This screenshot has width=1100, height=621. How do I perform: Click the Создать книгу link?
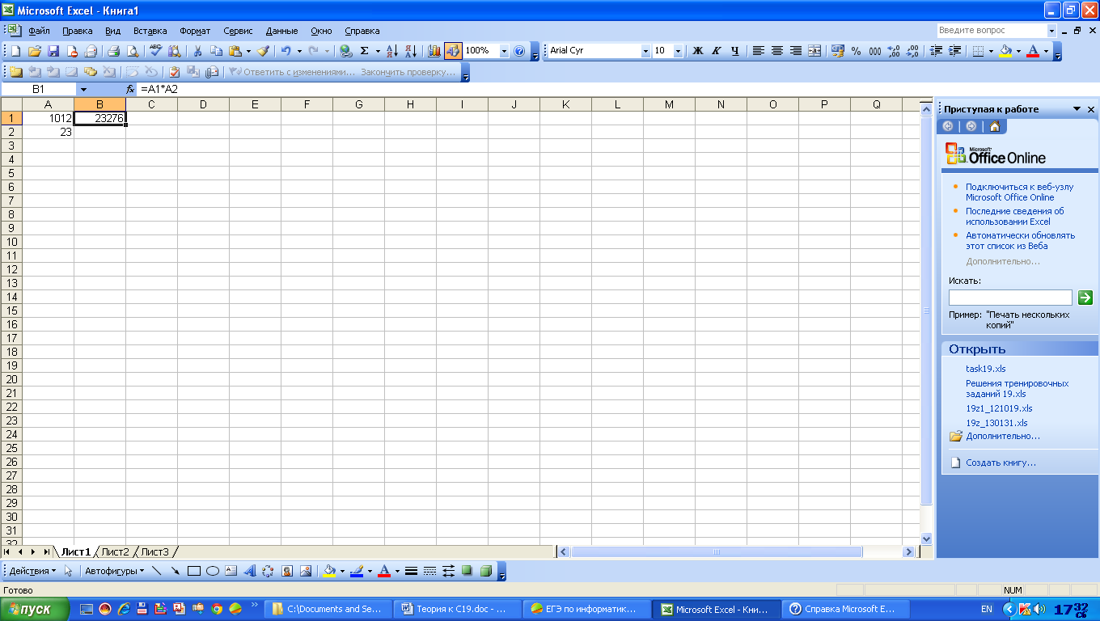(x=1001, y=463)
